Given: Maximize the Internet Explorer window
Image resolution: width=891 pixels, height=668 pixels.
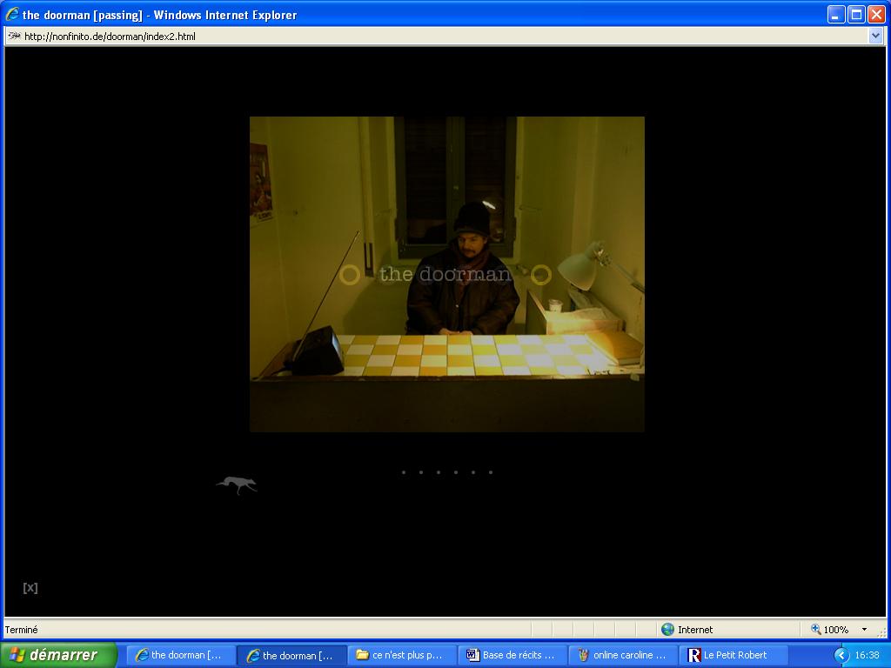Looking at the screenshot, I should pyautogui.click(x=856, y=14).
